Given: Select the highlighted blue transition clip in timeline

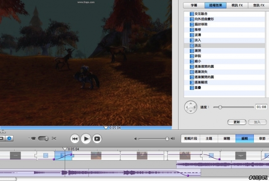Looking at the screenshot, I should pyautogui.click(x=64, y=156).
